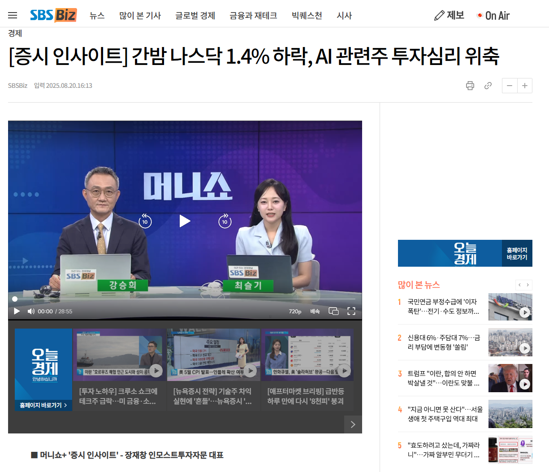Open 지금 아니면 못 산다 thumbnail
Viewport: 549px width, 472px height.
(510, 414)
